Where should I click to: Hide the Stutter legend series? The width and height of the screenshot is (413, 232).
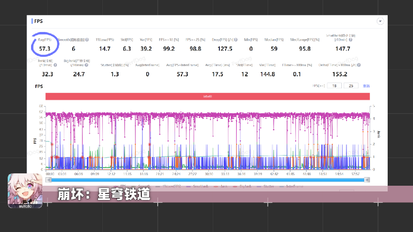269,186
